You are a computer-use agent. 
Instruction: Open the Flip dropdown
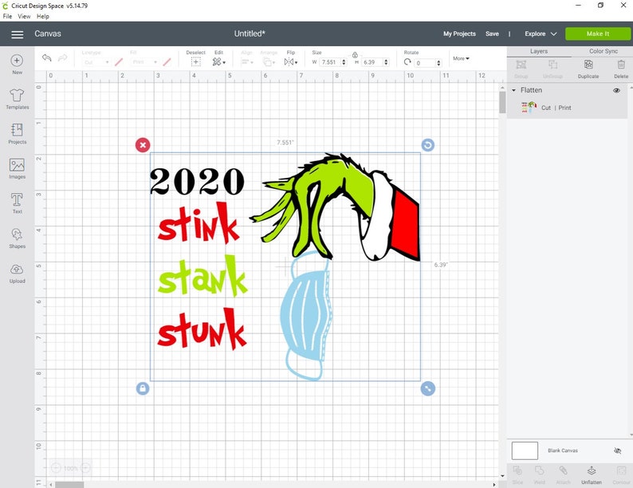[291, 61]
